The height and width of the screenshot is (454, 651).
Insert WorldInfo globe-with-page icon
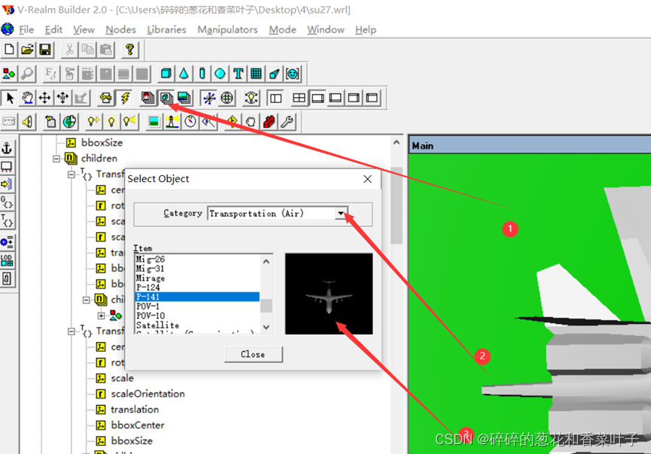coord(69,122)
